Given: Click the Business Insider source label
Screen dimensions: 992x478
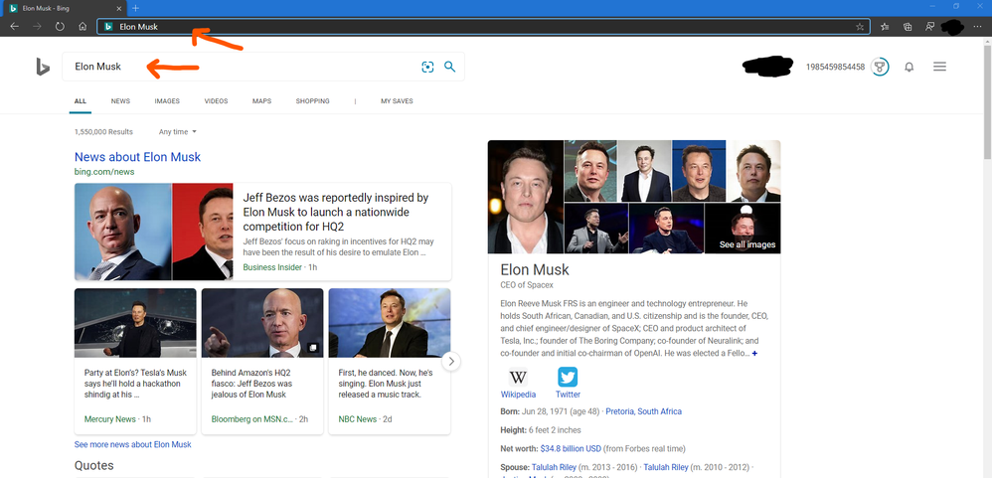Looking at the screenshot, I should 272,266.
